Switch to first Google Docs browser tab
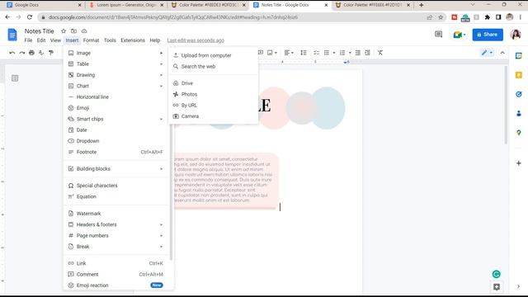The image size is (528, 297). (x=44, y=5)
